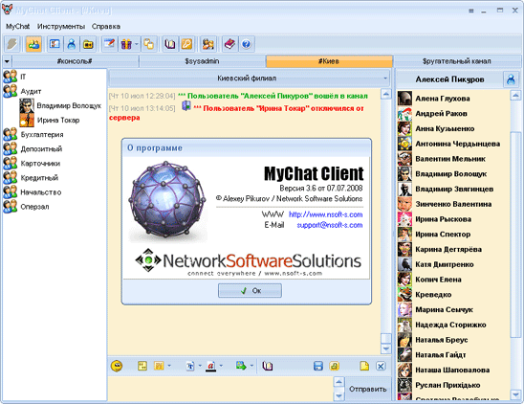Expand the Депозитный group
The image size is (524, 404).
(x=33, y=148)
